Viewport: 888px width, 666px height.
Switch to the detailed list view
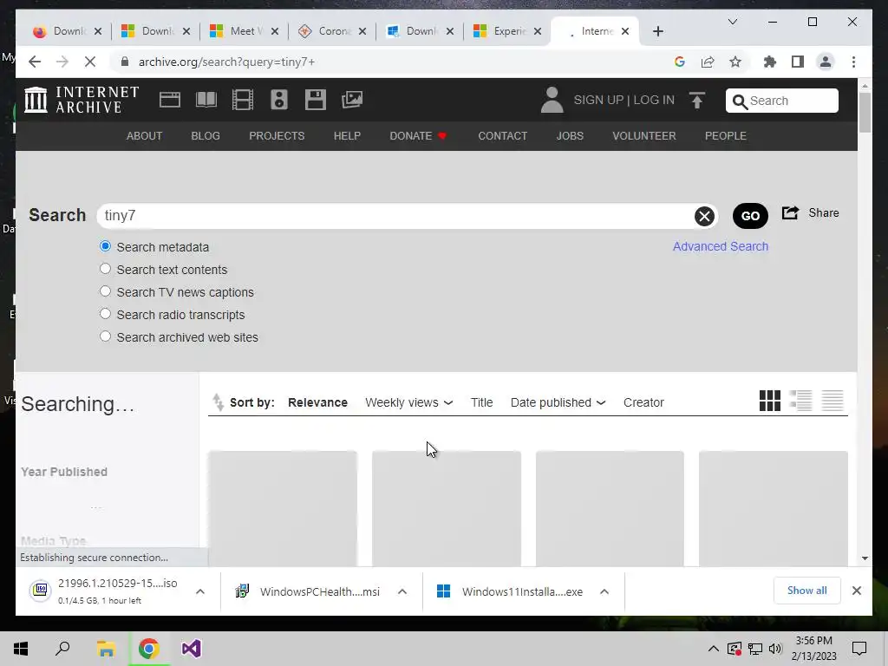click(x=800, y=401)
